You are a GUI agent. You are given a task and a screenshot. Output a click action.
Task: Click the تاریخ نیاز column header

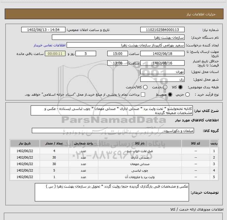[25, 144]
